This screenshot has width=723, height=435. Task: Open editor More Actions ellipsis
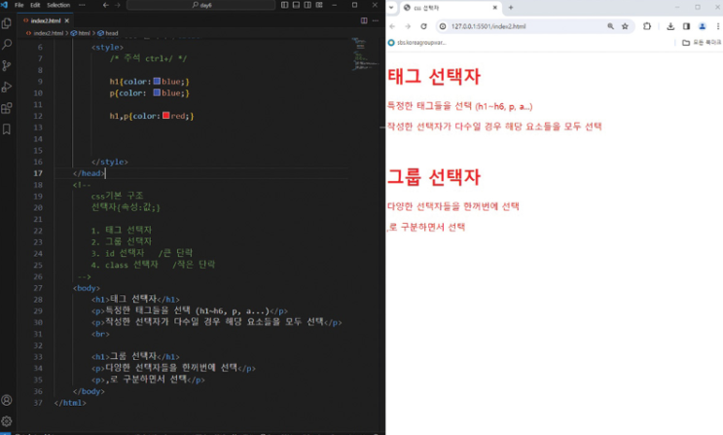376,20
